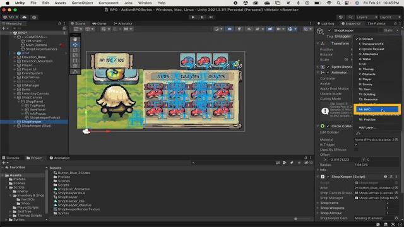Click the Sprite Renderer component icon
The image size is (404, 227).
tap(323, 67)
